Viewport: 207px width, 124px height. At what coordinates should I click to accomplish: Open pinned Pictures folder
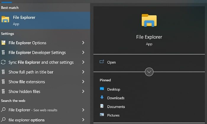coord(113,115)
